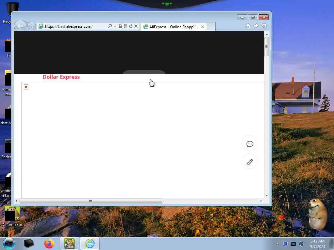Click the search magnifier in address bar
The image size is (334, 250).
(x=110, y=26)
